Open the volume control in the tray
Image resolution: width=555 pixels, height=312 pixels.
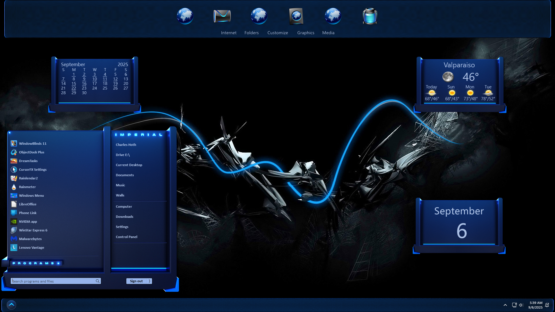(x=521, y=305)
